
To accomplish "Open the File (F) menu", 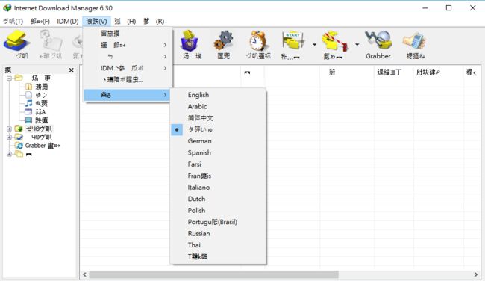I will point(40,22).
